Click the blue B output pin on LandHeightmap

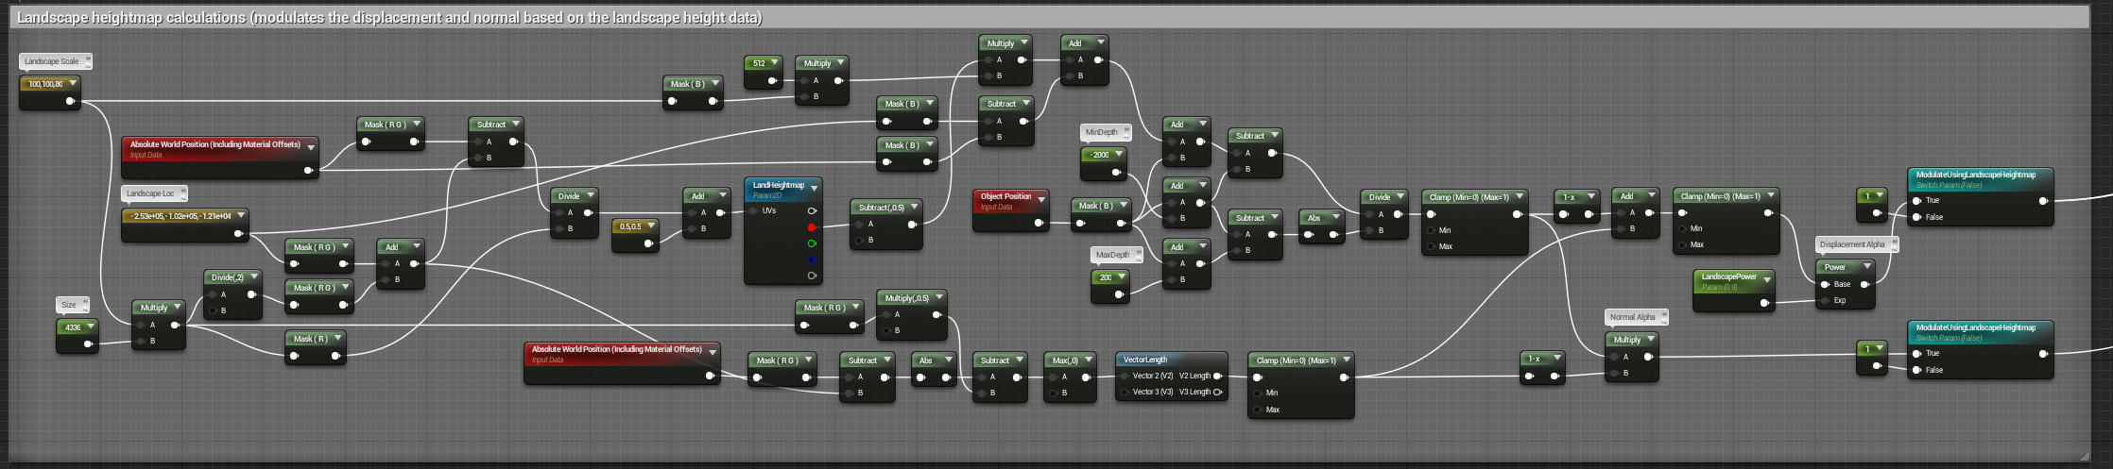[812, 260]
